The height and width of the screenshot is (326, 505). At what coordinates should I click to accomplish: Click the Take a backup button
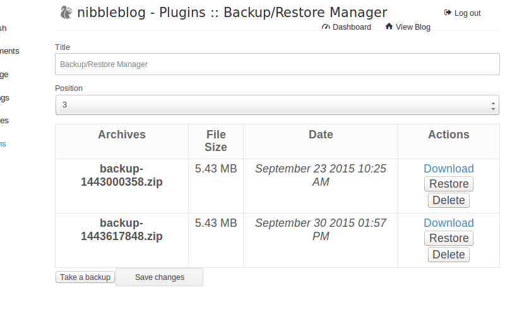pyautogui.click(x=85, y=277)
